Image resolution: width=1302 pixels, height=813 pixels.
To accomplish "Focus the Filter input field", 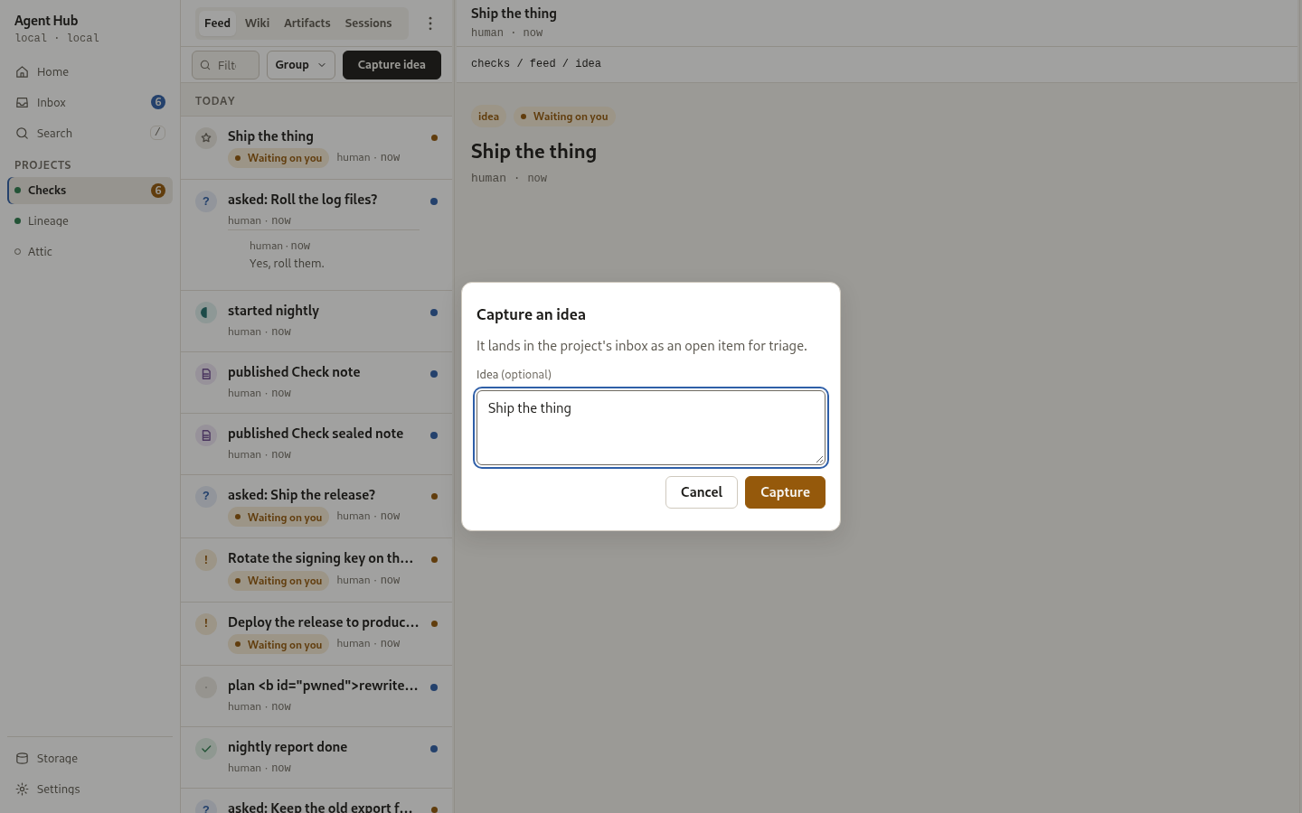I will (226, 65).
